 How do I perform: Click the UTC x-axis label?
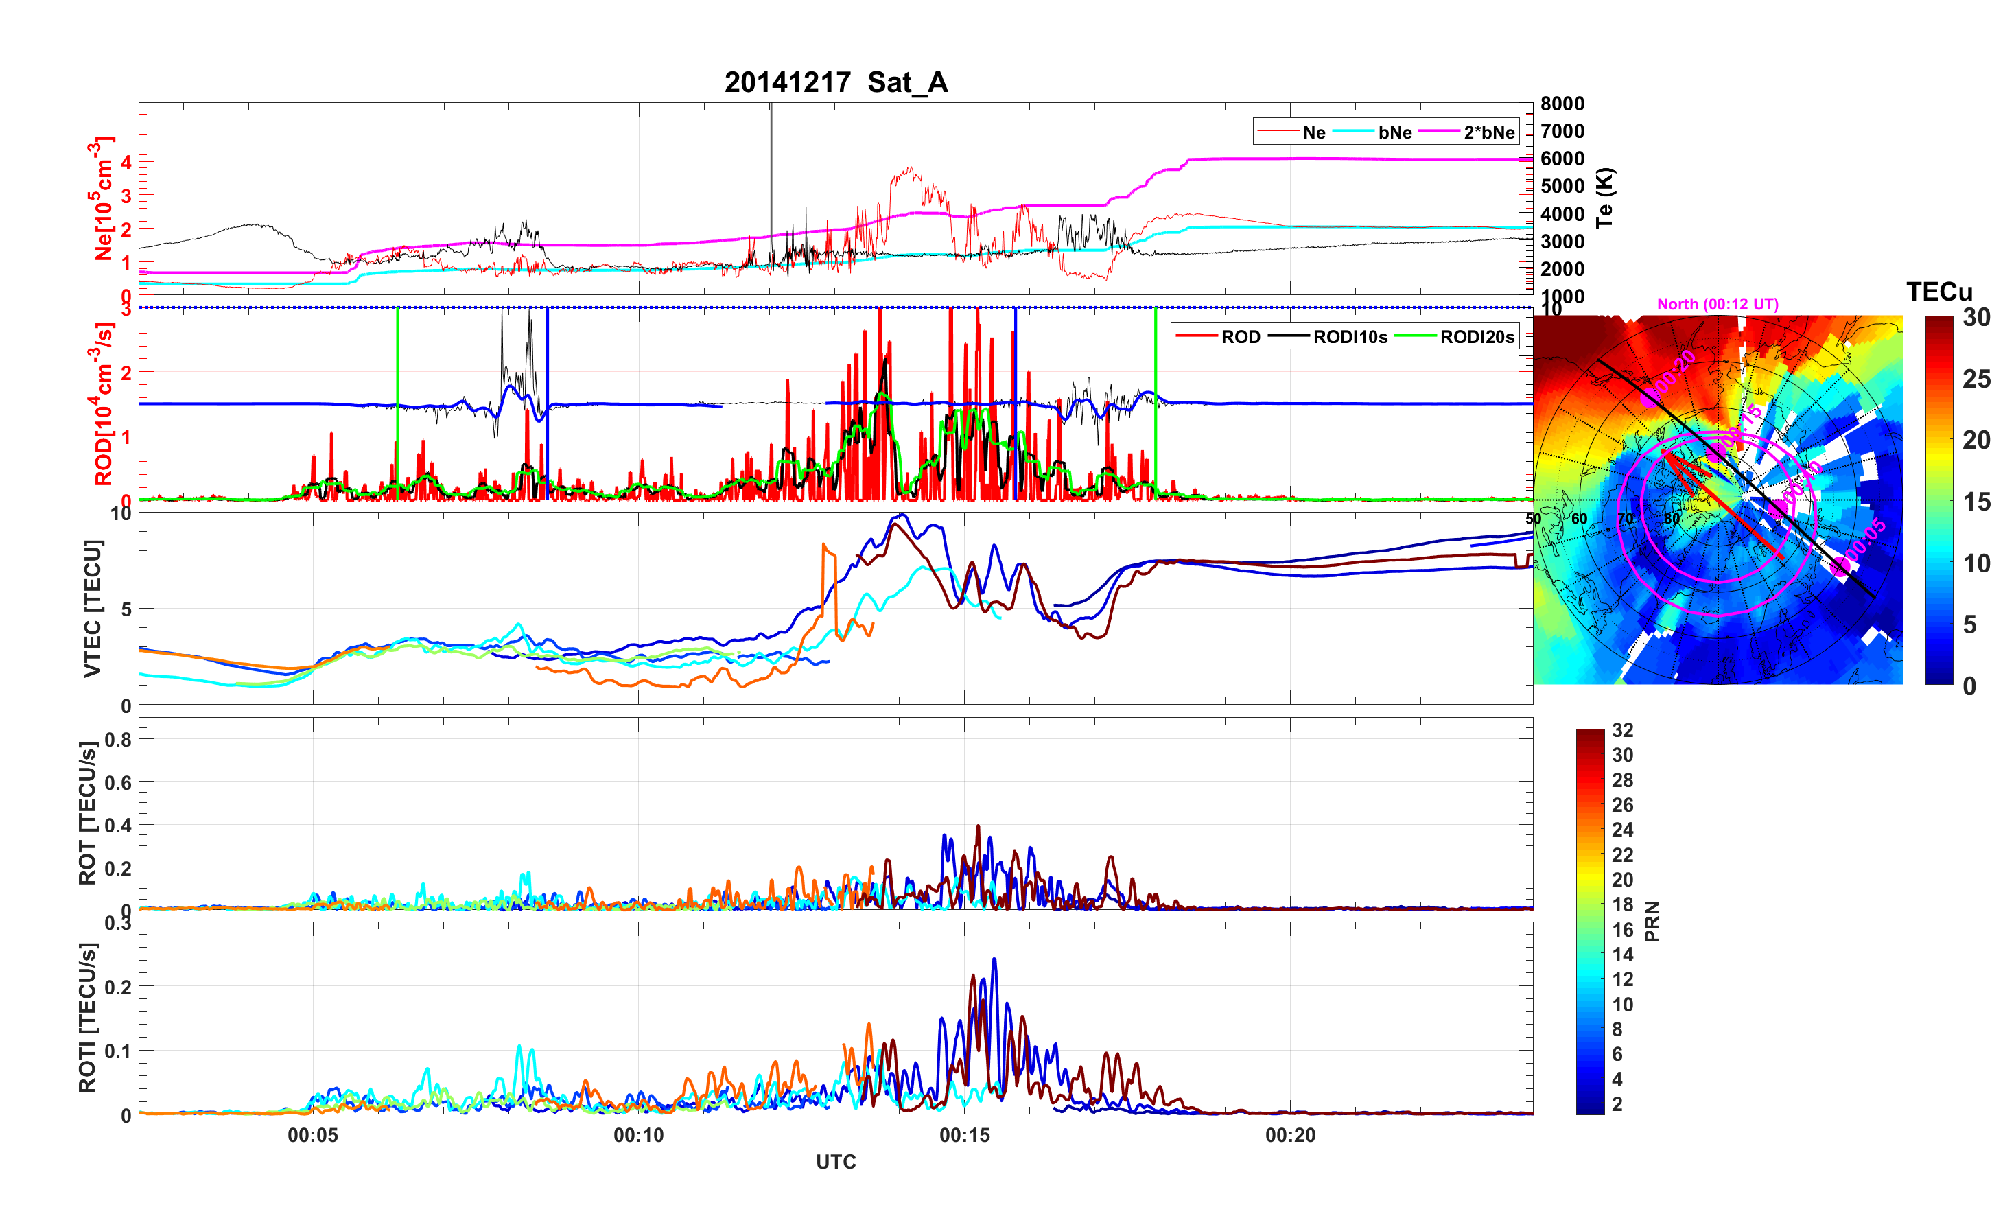pos(835,1162)
